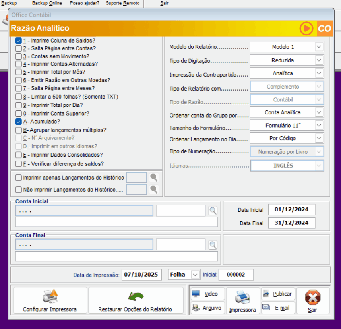Click the E-mail envelope button
The width and height of the screenshot is (341, 329).
pyautogui.click(x=278, y=308)
